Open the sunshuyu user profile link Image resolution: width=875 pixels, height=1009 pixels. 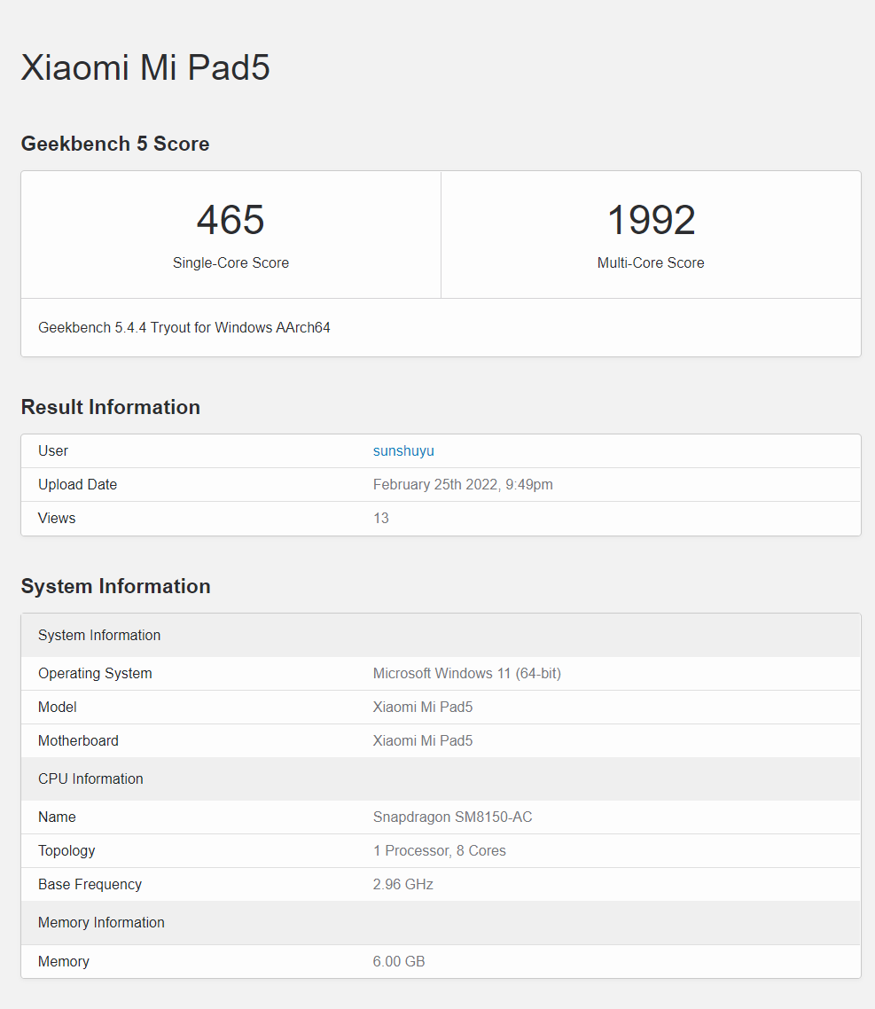pyautogui.click(x=403, y=450)
